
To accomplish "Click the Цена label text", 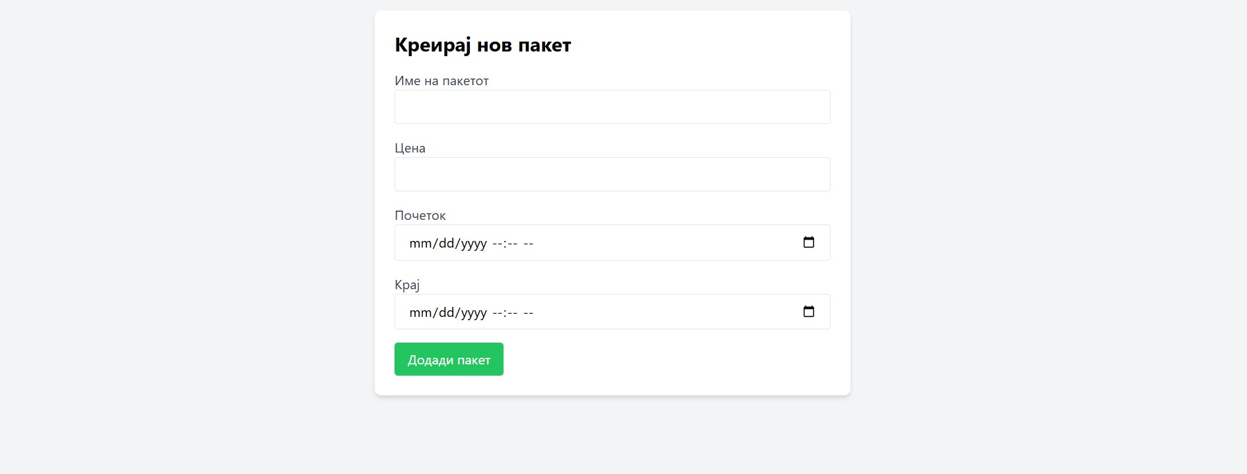I will (x=410, y=148).
